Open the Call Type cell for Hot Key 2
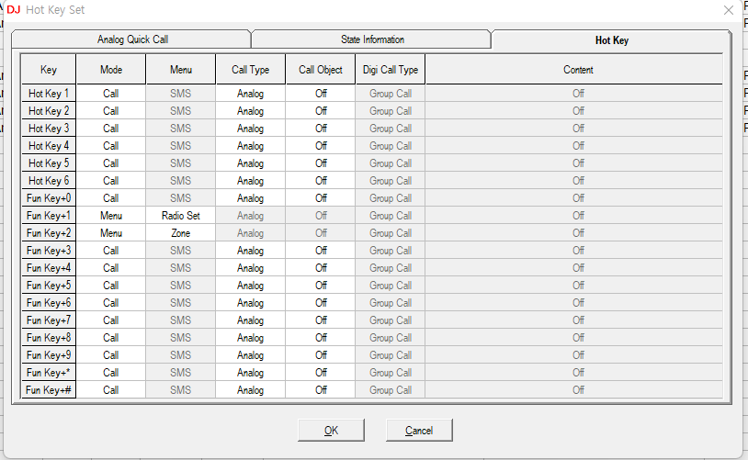748x460 pixels. 251,111
